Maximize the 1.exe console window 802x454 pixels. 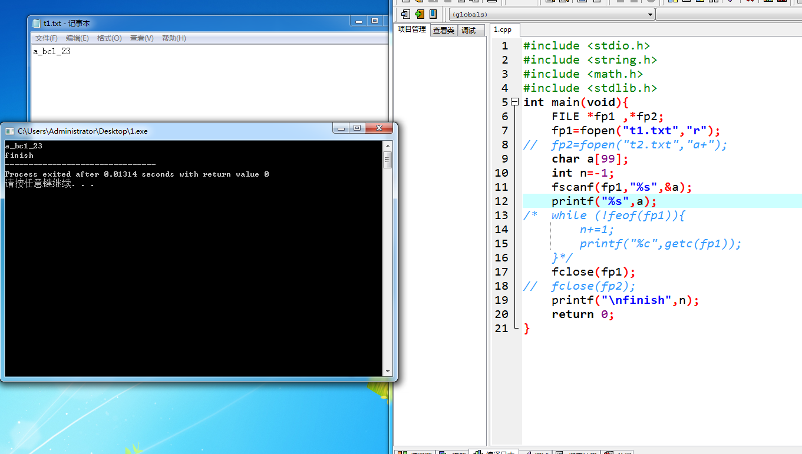(x=357, y=128)
